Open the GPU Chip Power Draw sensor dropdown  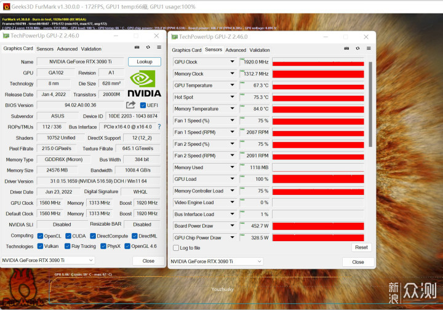pyautogui.click(x=232, y=237)
